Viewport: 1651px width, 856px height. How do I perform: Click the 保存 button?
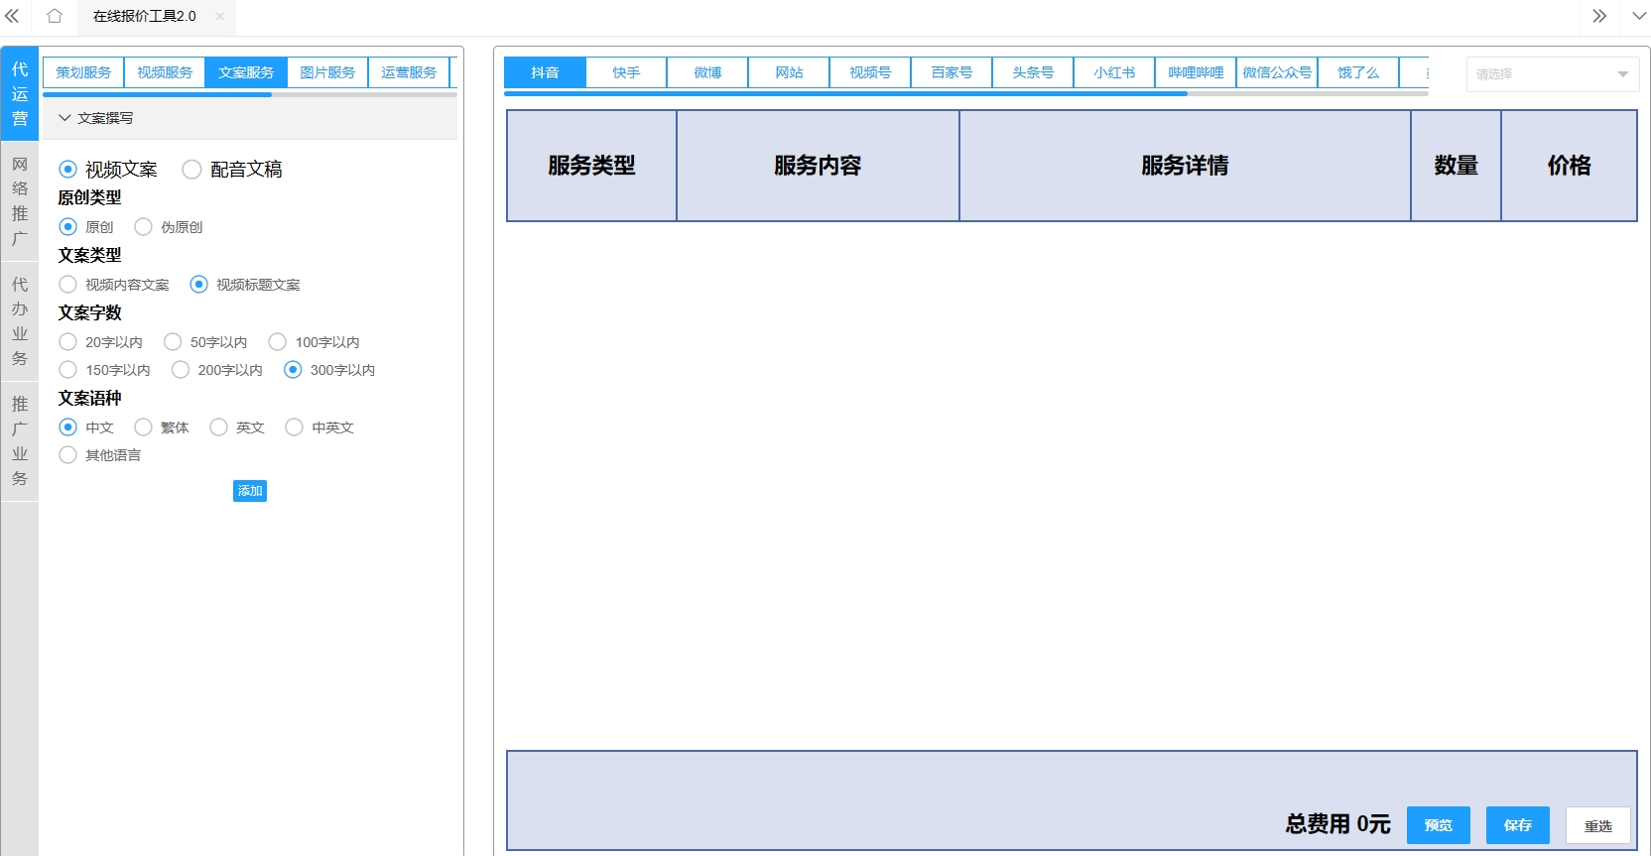coord(1517,825)
